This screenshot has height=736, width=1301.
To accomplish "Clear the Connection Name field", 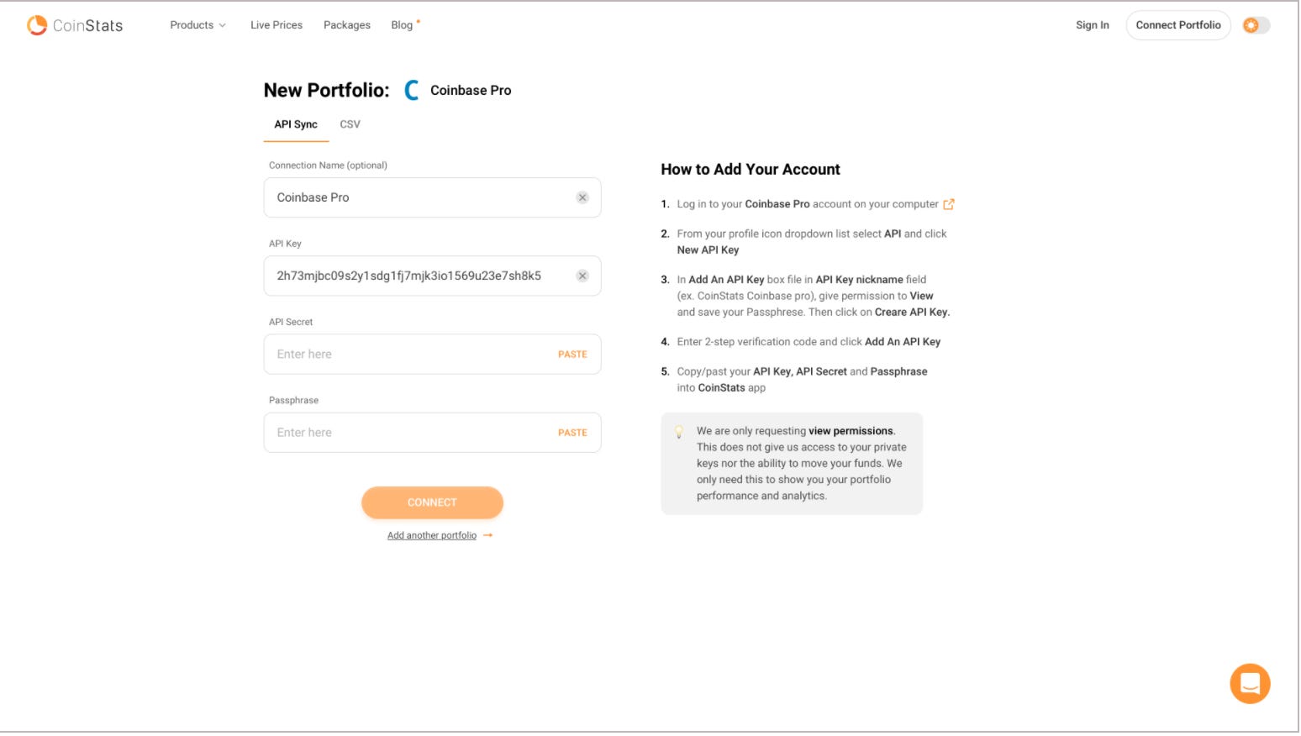I will (582, 197).
